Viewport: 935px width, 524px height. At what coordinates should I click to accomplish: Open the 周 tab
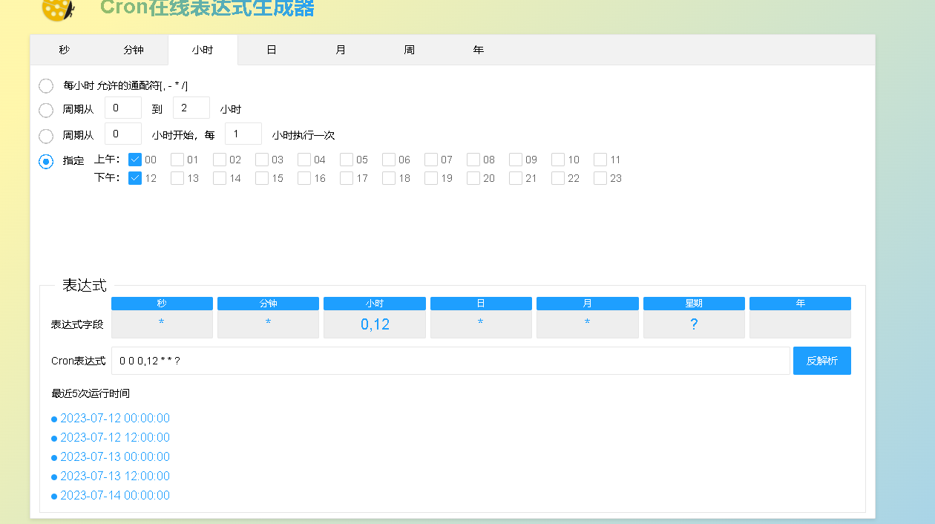tap(410, 50)
